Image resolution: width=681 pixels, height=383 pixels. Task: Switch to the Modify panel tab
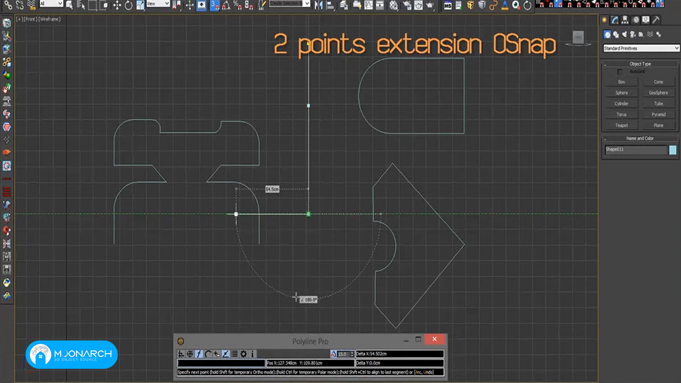[615, 20]
